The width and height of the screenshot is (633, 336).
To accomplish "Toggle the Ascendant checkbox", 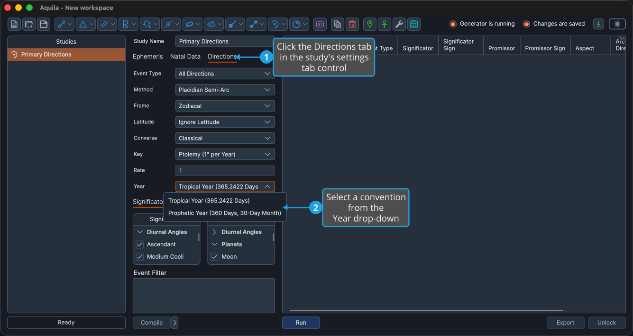I will click(140, 244).
